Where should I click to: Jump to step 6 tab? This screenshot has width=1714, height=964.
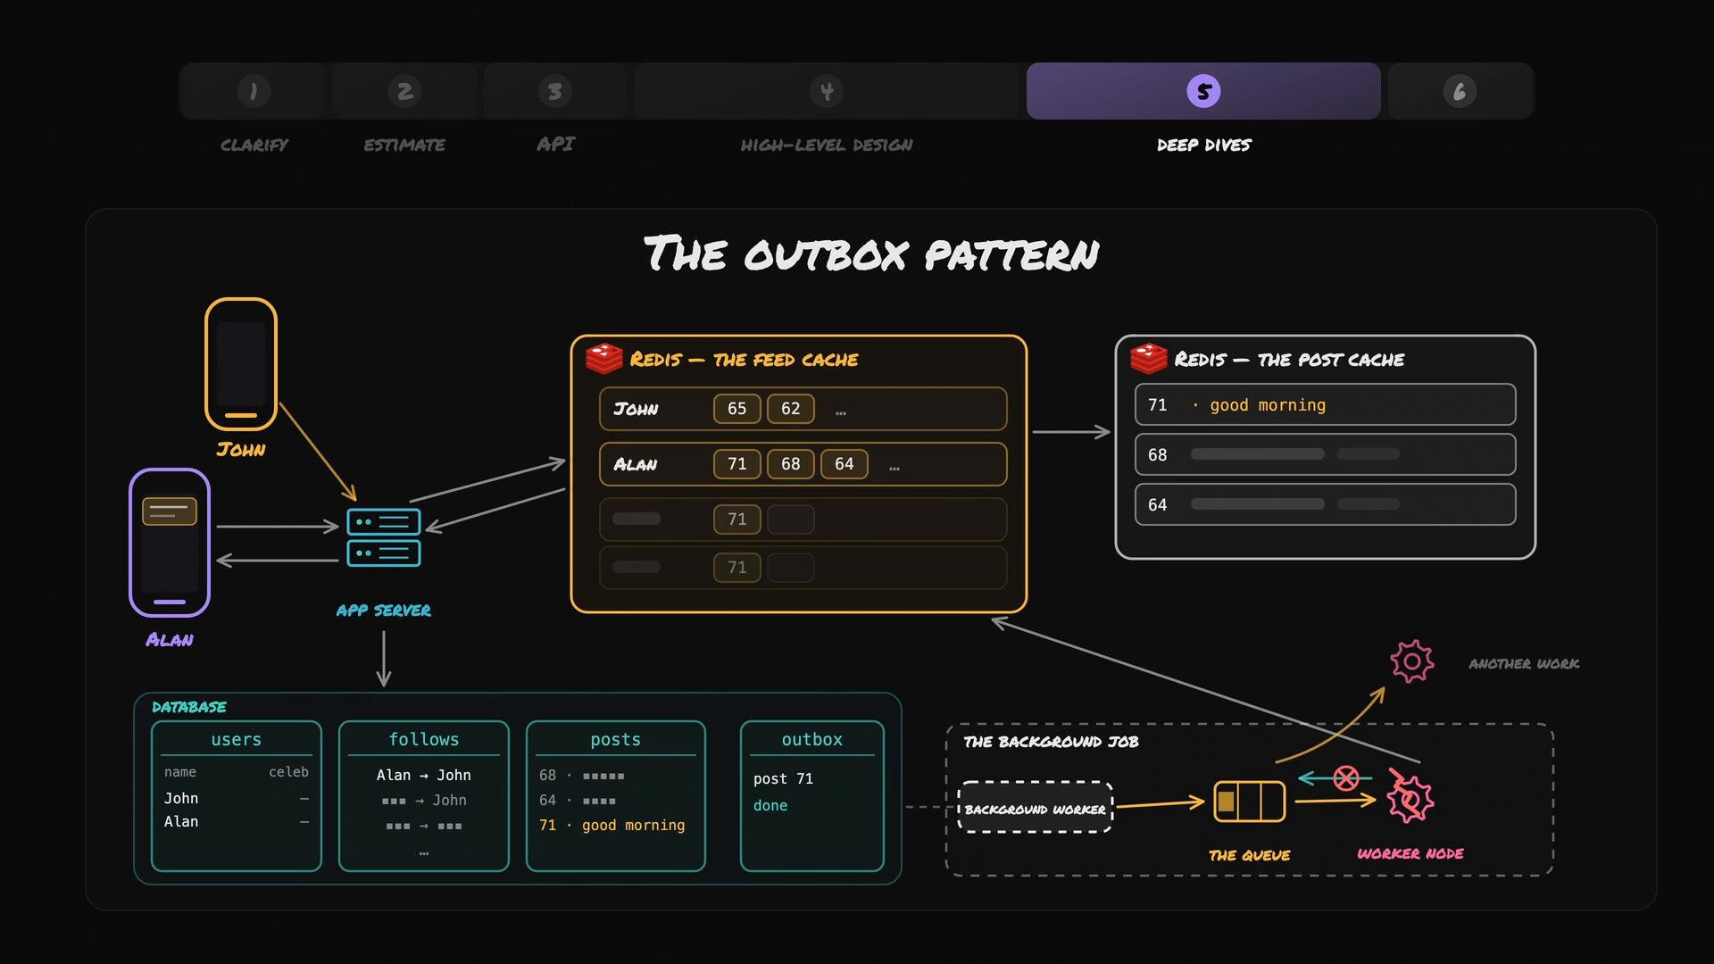point(1460,91)
